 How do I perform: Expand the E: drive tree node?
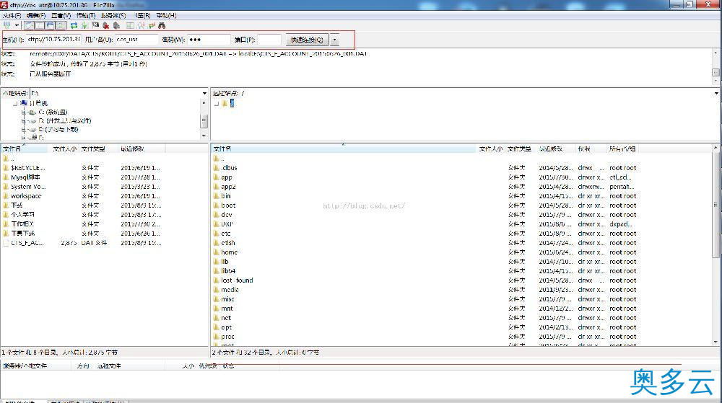[x=24, y=130]
